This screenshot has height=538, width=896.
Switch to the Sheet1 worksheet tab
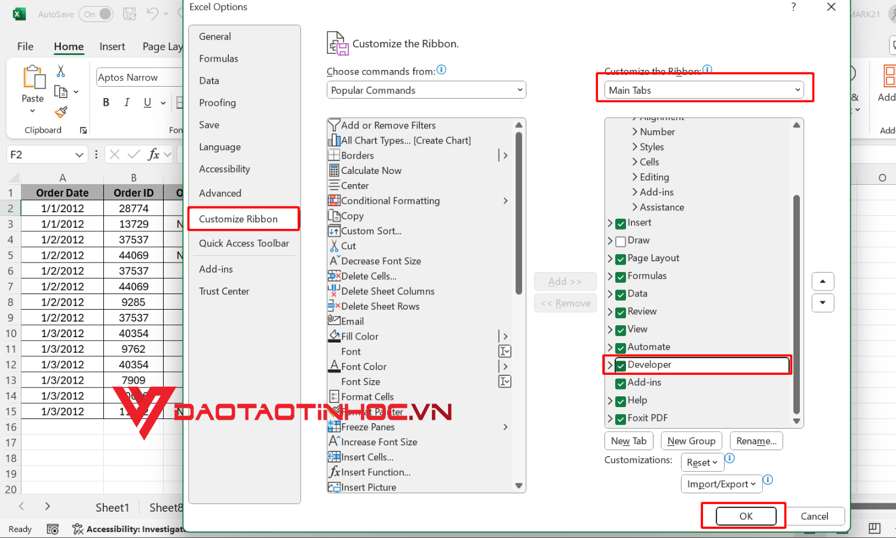[112, 508]
